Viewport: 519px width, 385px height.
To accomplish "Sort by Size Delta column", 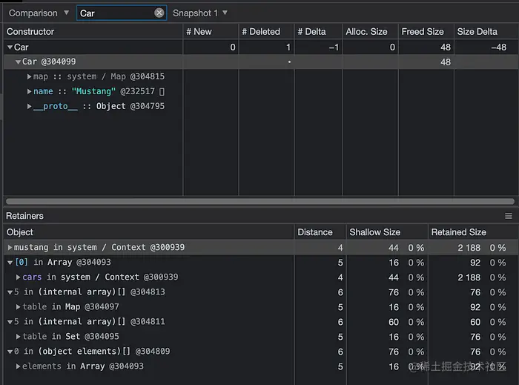I will (x=486, y=31).
